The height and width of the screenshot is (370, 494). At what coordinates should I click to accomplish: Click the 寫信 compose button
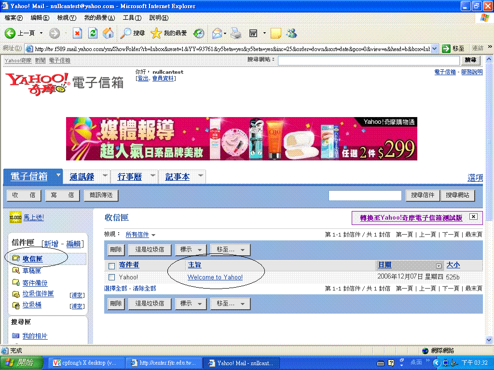pos(63,195)
